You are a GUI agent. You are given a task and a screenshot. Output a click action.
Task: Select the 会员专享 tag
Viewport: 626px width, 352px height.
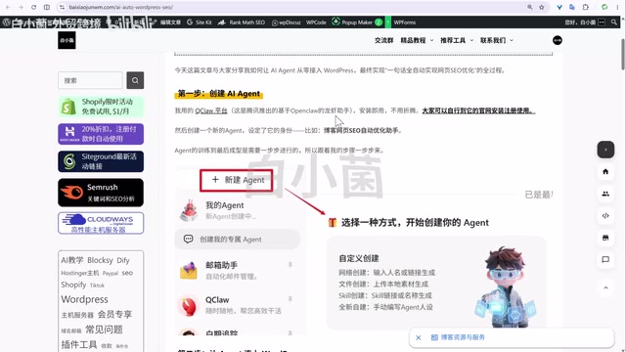[x=115, y=314]
